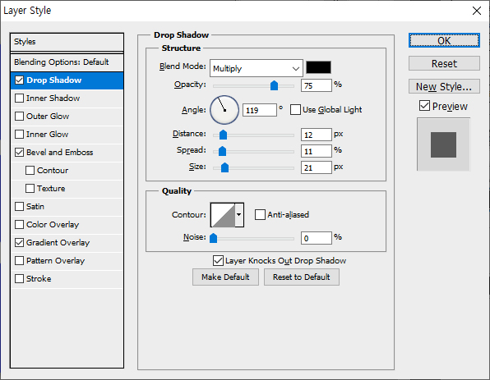The height and width of the screenshot is (380, 490).
Task: Enable the Outer Glow checkbox
Action: 20,117
